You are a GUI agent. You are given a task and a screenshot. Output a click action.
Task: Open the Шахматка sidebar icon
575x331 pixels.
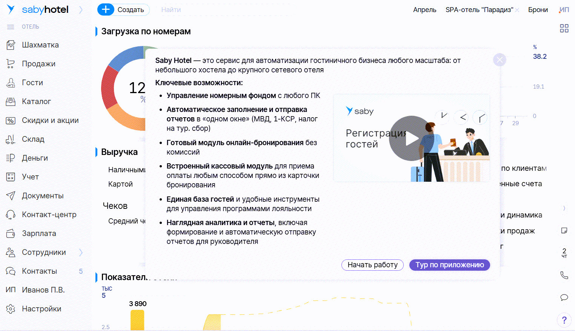tap(11, 45)
